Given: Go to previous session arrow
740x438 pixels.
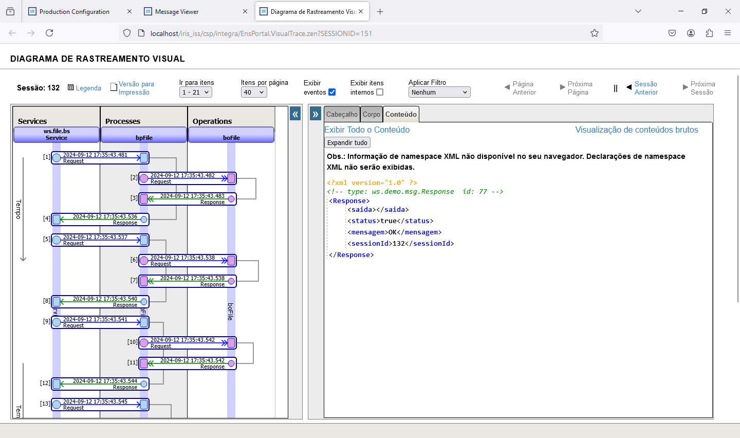Looking at the screenshot, I should coord(629,87).
